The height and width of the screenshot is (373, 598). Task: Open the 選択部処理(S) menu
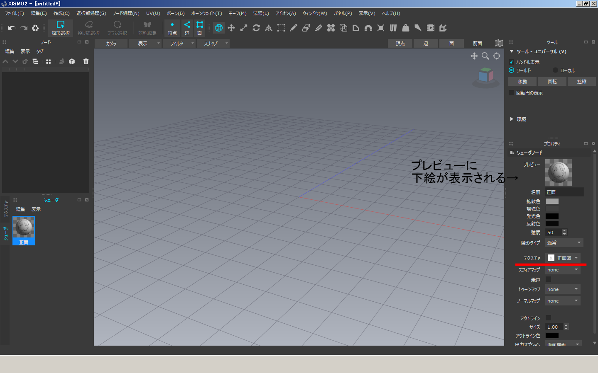91,13
